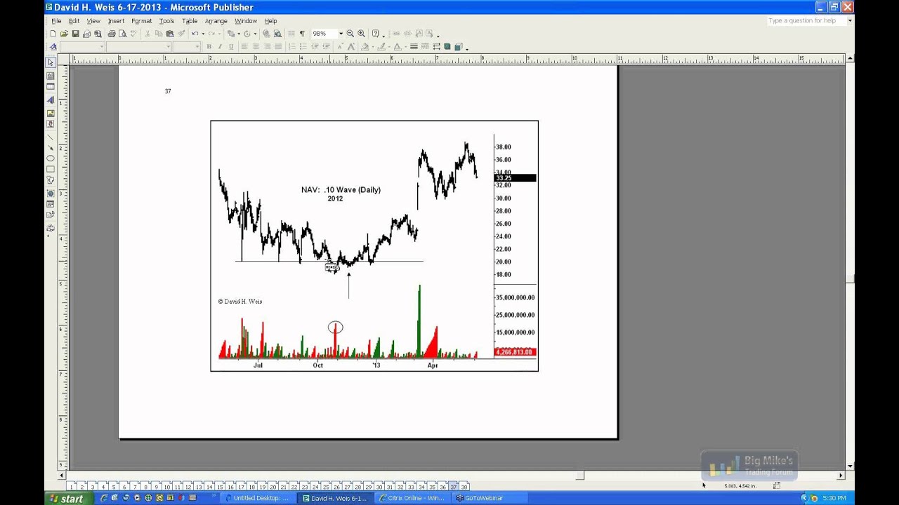Click the Font Color A icon
The width and height of the screenshot is (899, 505).
pos(398,47)
